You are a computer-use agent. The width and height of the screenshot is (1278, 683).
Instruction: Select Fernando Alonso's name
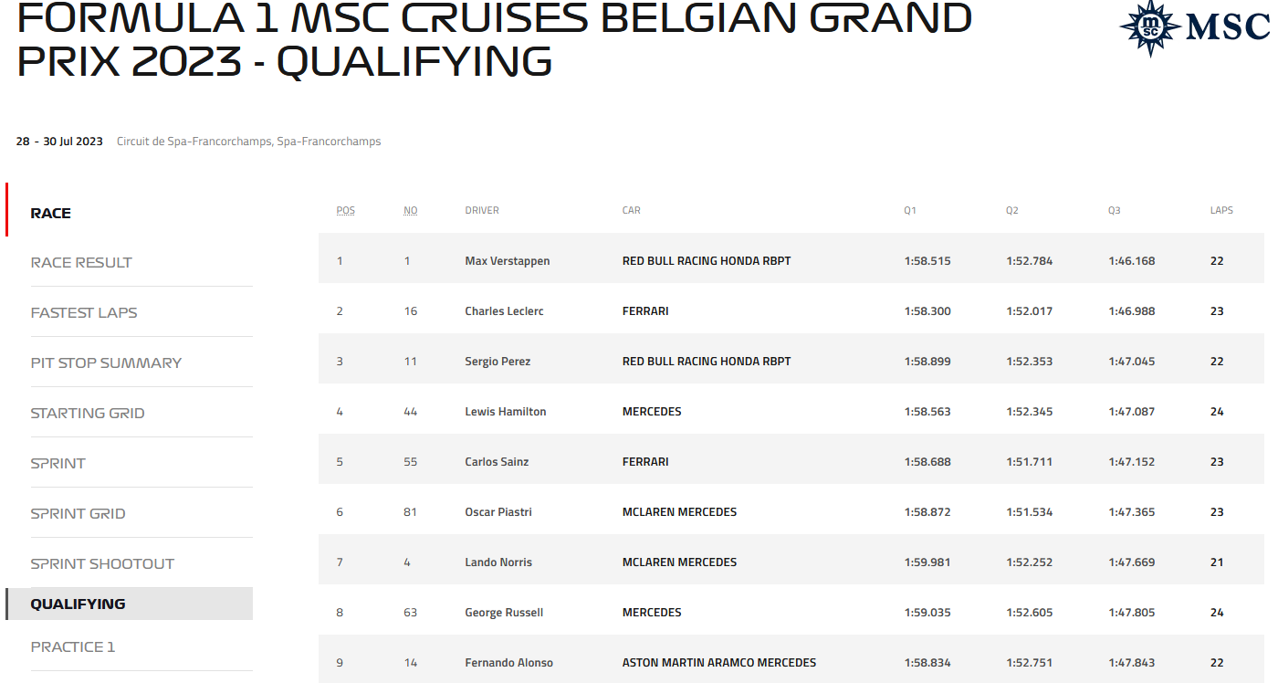[508, 663]
